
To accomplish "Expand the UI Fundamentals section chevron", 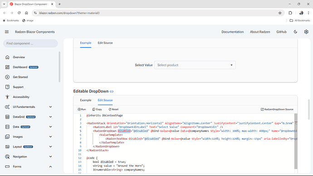I will pos(50,107).
